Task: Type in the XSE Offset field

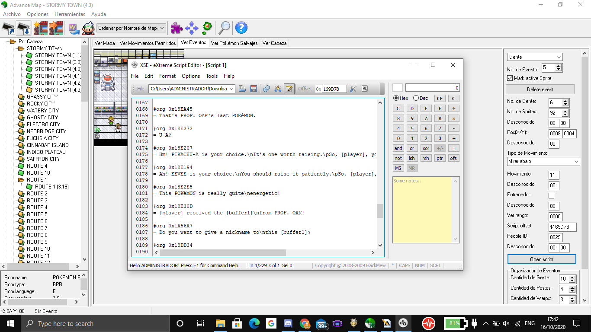Action: pyautogui.click(x=335, y=89)
